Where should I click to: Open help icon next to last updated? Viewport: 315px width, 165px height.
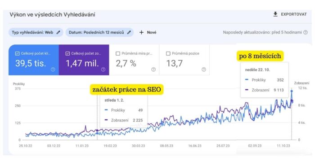(x=306, y=32)
